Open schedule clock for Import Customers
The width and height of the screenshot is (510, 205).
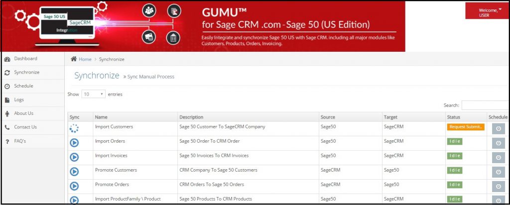498,129
